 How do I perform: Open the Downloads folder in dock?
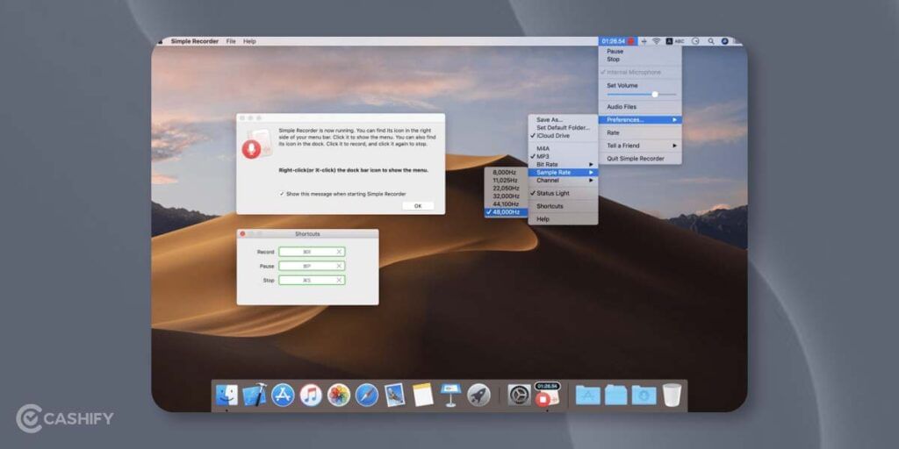click(x=644, y=395)
